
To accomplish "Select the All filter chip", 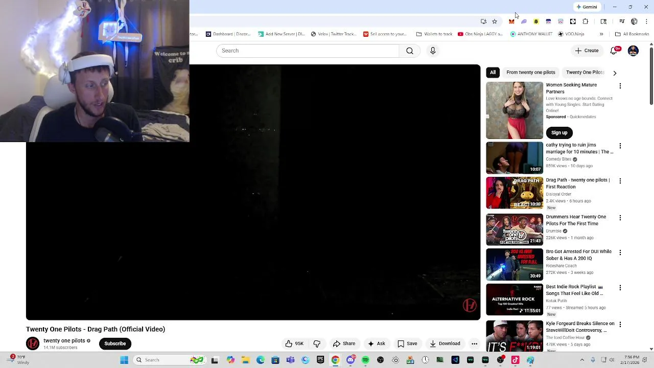I will pos(493,72).
